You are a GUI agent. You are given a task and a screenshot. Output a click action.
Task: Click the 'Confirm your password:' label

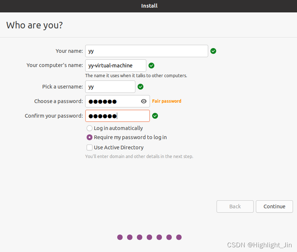coord(54,116)
